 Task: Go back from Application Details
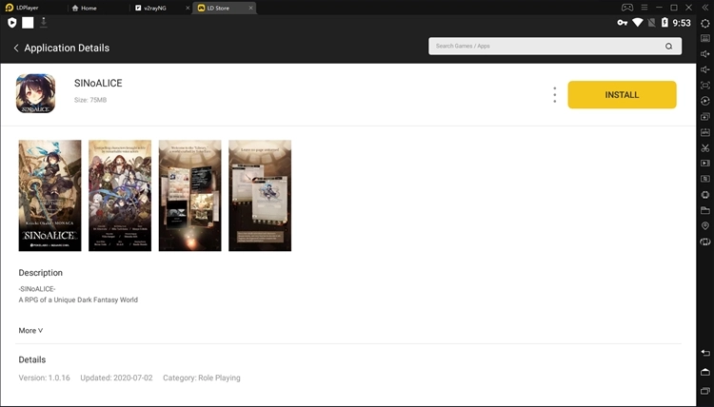pyautogui.click(x=16, y=48)
